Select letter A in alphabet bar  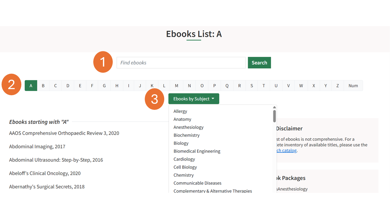tap(31, 86)
